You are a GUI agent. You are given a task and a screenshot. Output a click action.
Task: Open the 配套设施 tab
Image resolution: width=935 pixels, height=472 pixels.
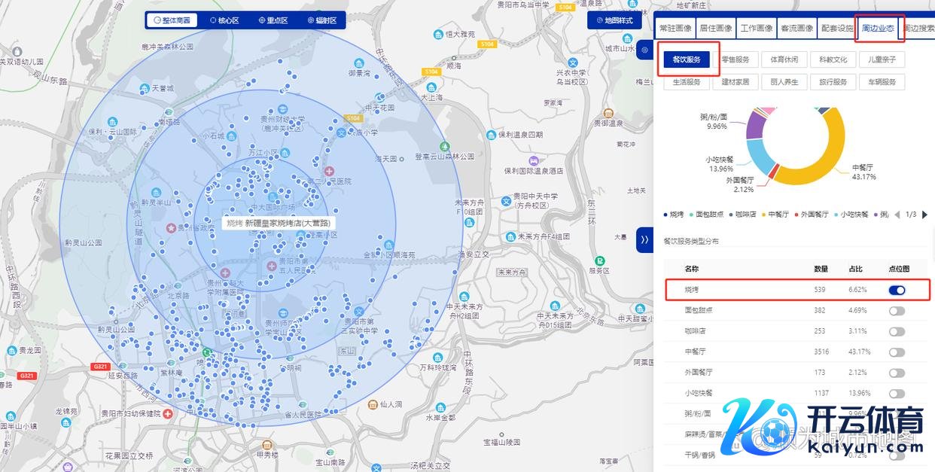coord(837,29)
